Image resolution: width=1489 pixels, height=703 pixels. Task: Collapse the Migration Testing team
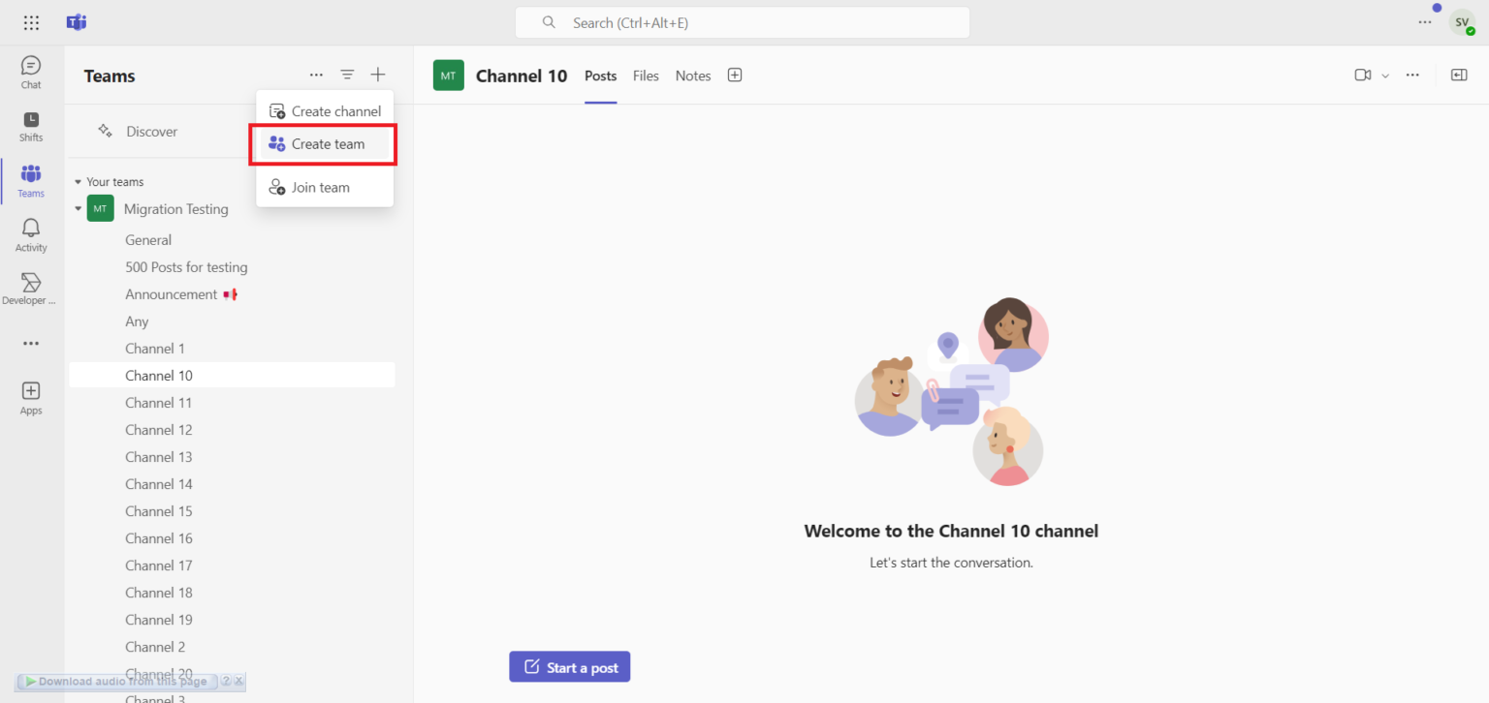(77, 208)
